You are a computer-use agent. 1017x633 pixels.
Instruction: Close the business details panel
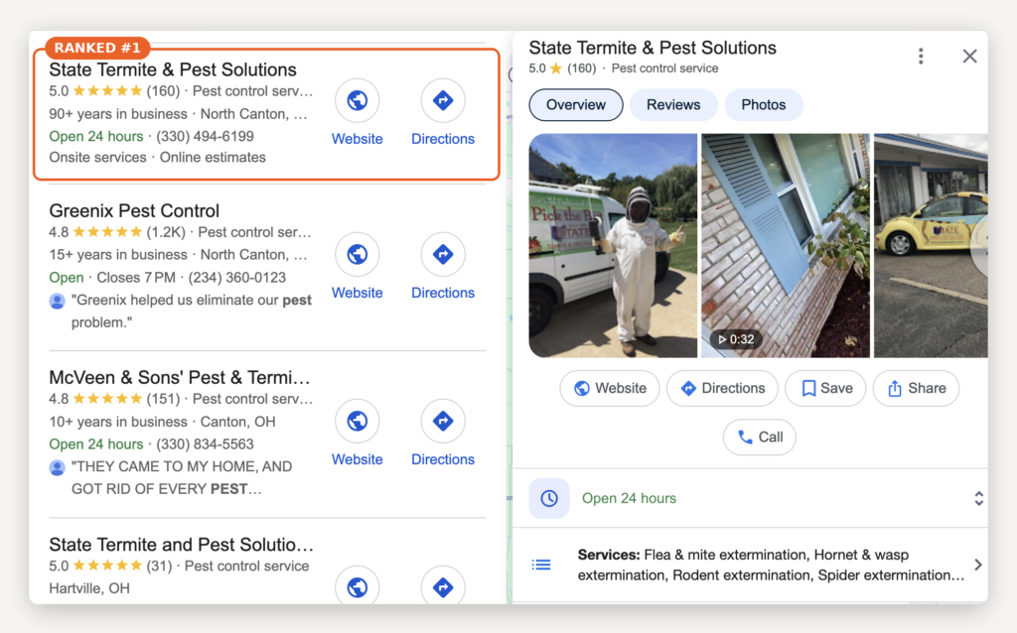(x=969, y=57)
